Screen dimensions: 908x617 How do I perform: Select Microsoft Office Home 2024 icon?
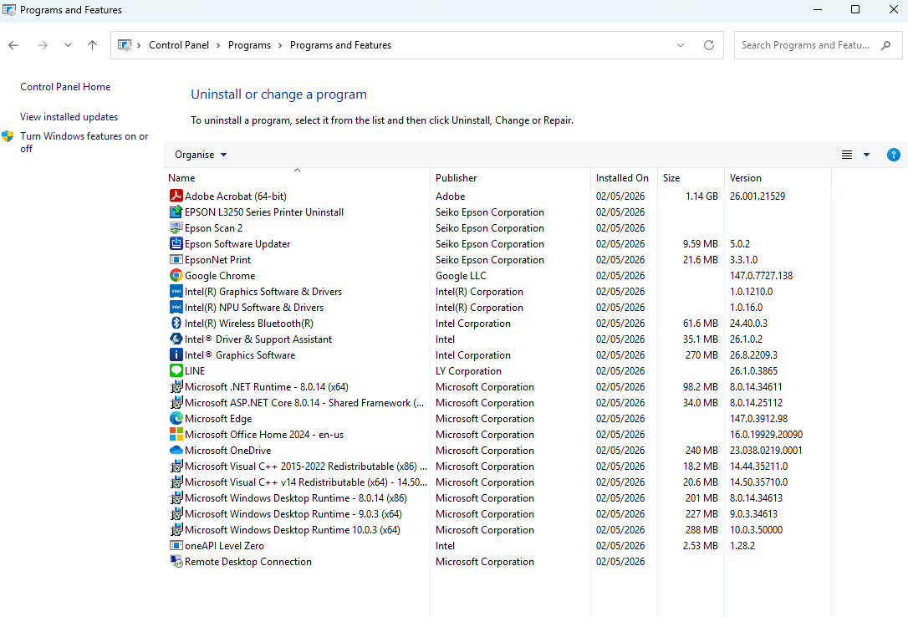click(x=176, y=434)
